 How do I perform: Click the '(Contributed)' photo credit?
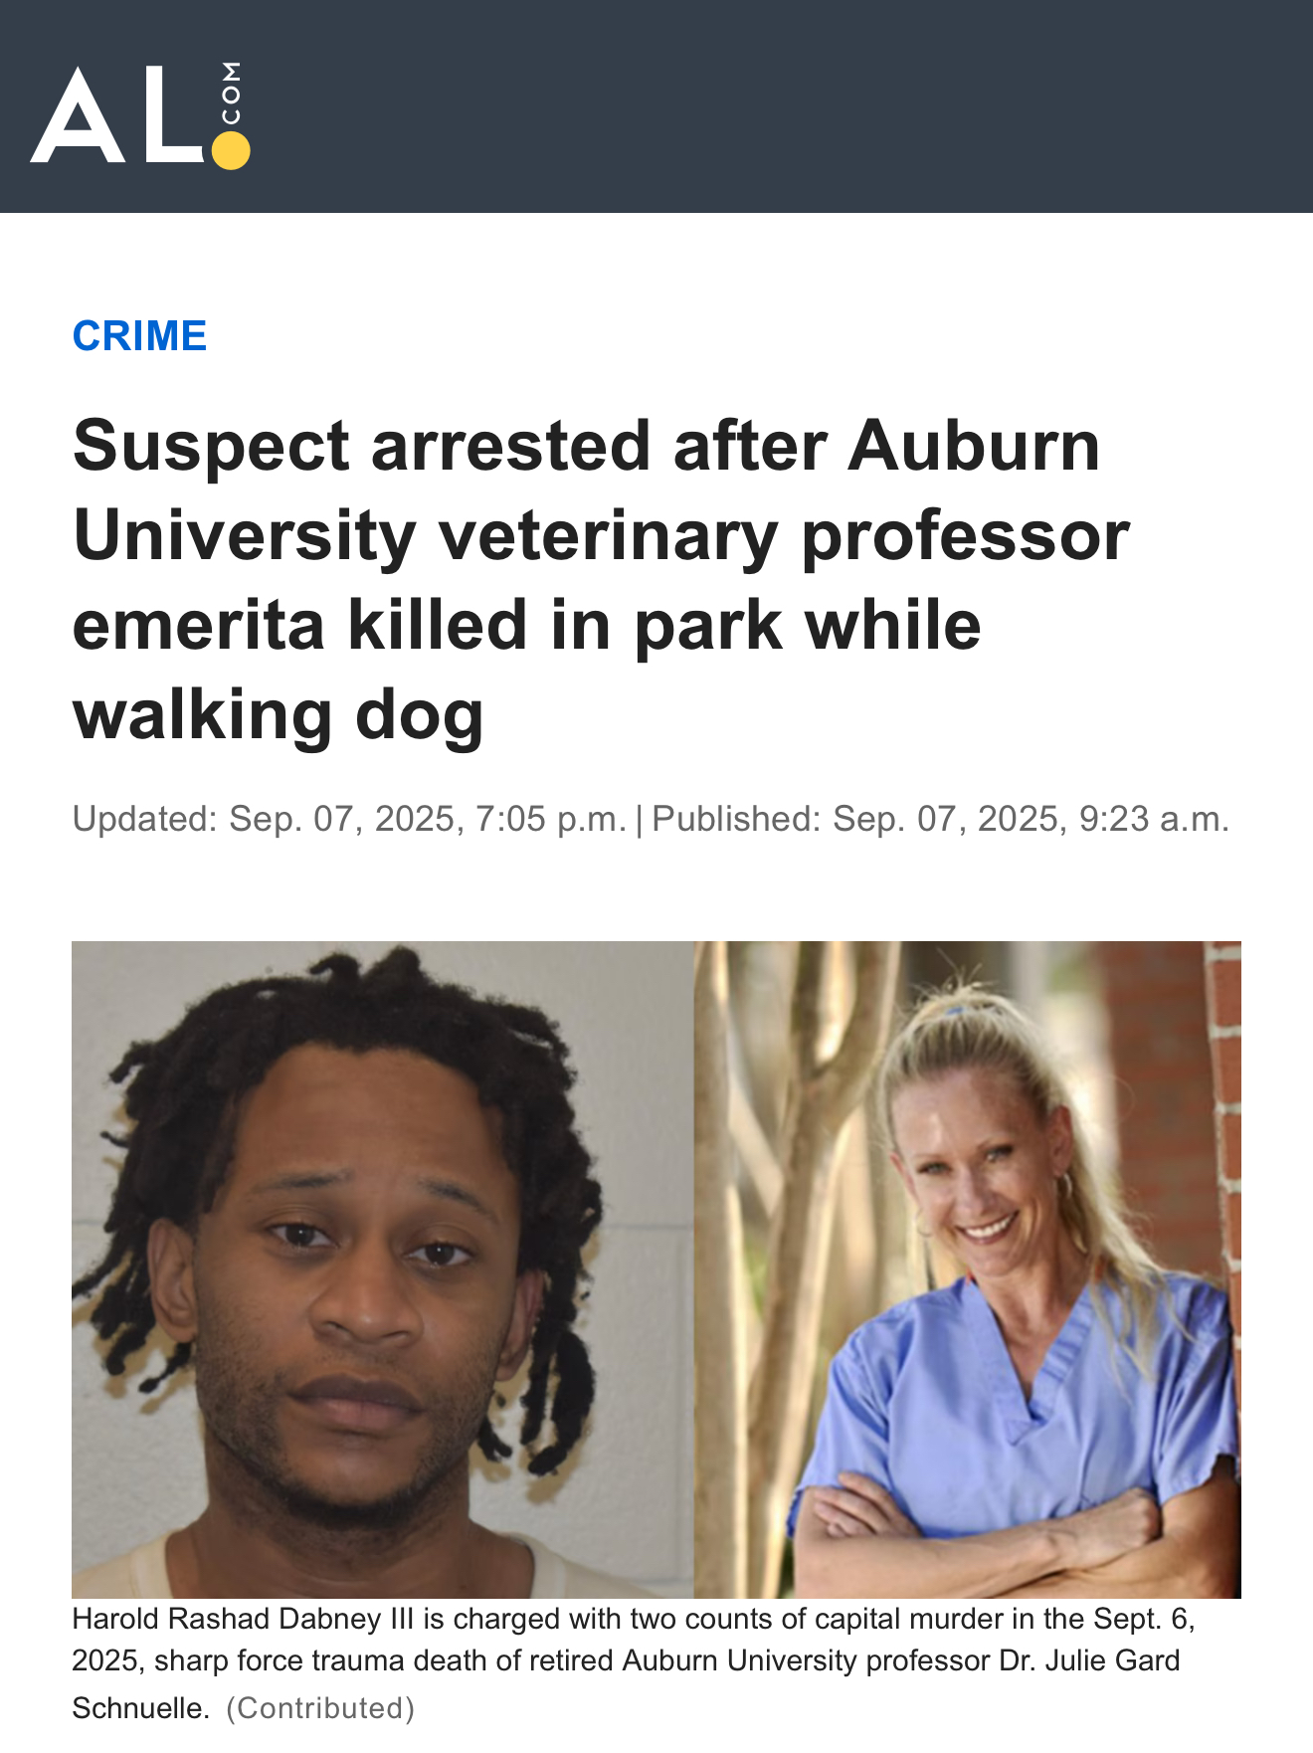click(320, 1708)
